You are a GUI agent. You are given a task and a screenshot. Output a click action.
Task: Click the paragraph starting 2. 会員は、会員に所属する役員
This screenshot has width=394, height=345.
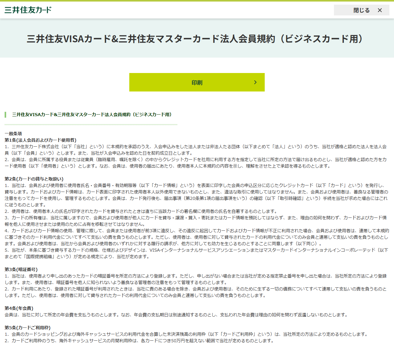click(x=196, y=163)
